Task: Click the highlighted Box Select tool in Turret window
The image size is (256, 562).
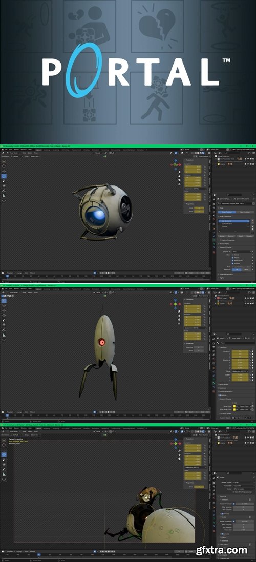Action: (4, 300)
